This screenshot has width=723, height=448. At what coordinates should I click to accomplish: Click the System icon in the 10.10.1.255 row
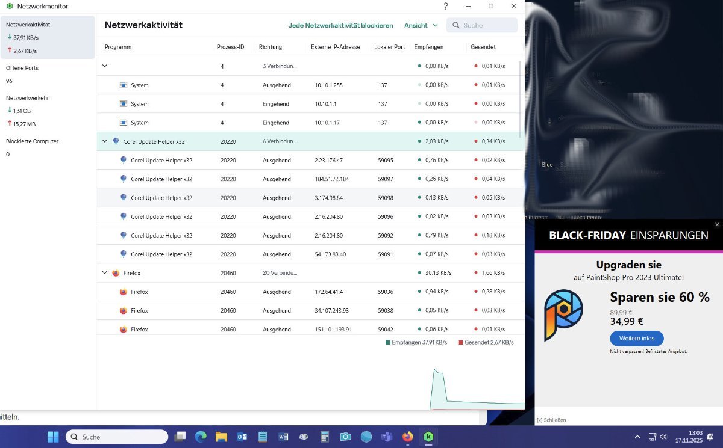point(124,85)
